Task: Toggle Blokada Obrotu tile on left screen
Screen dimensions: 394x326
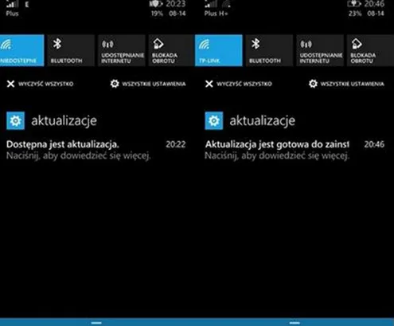Action: [x=172, y=50]
